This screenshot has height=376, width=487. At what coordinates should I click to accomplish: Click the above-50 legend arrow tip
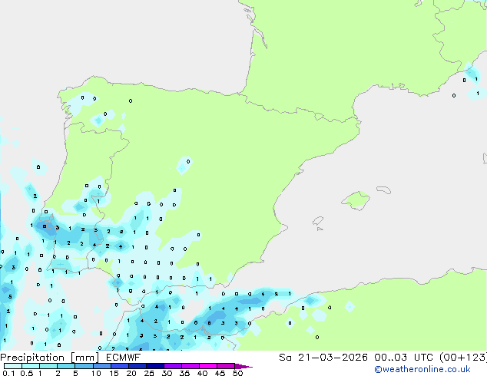[x=243, y=366]
